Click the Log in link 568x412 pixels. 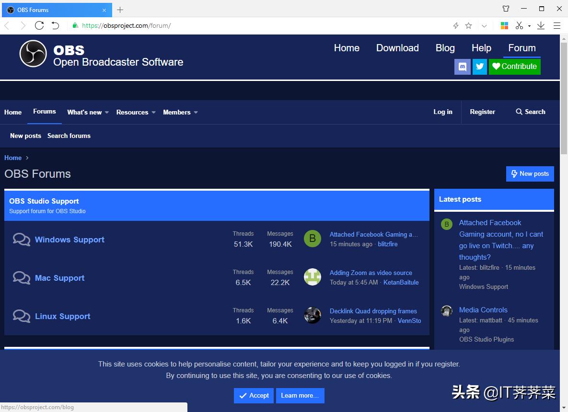tap(443, 112)
